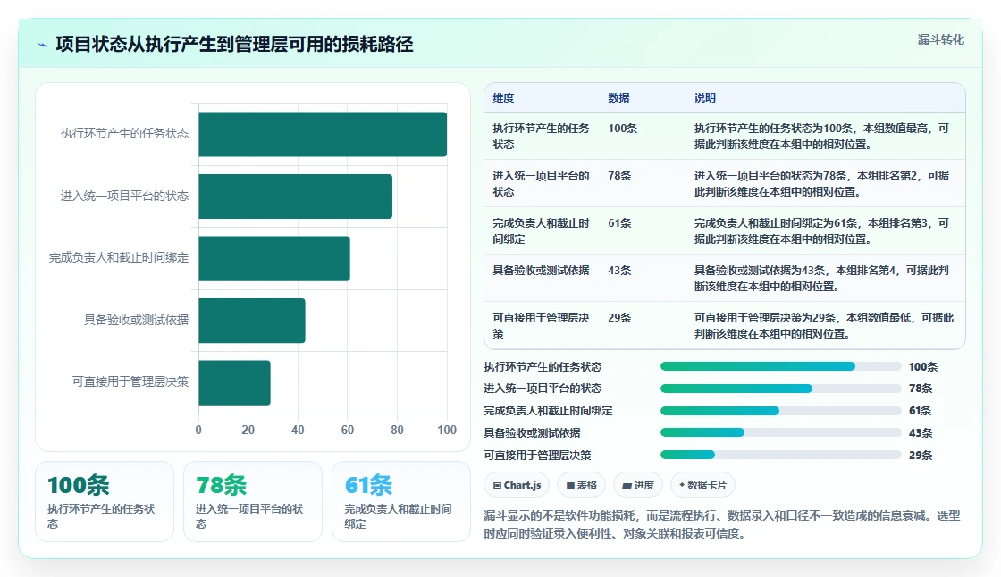Click the 具备验收或测试依据 cell in the table

click(x=541, y=270)
